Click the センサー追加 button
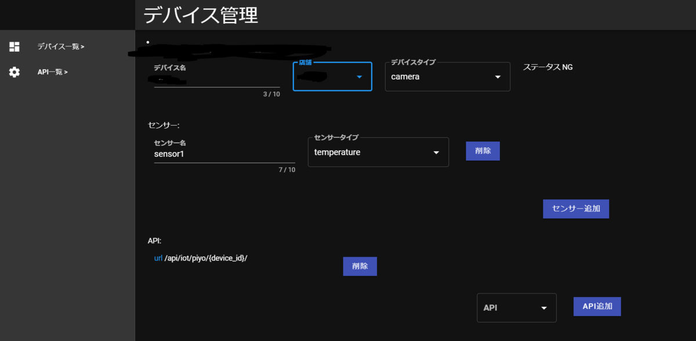The image size is (696, 341). [576, 208]
